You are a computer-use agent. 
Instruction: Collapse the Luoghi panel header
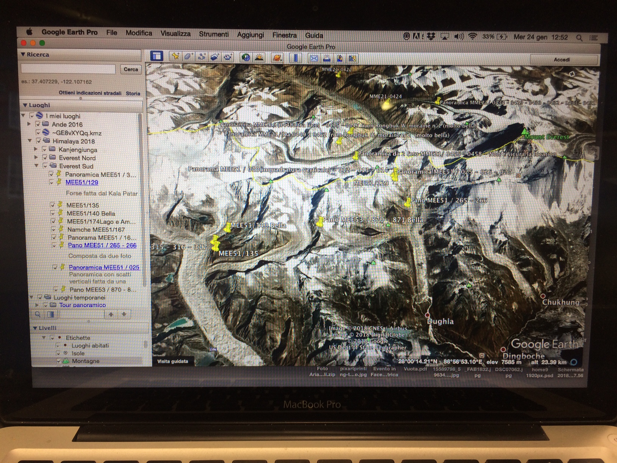click(x=25, y=105)
